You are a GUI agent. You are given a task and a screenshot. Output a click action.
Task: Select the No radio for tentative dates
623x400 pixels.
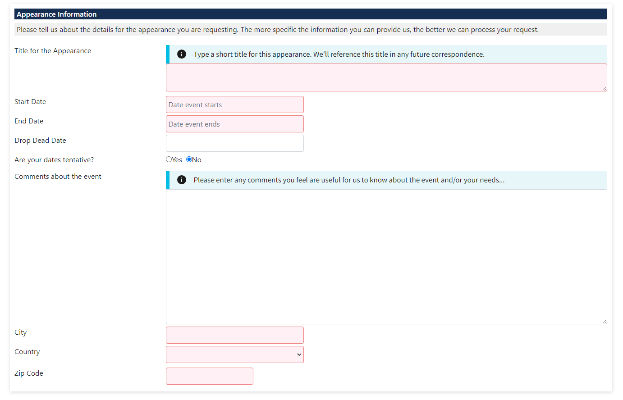click(x=189, y=159)
